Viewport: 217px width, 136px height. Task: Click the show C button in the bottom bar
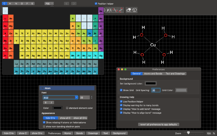click(x=23, y=133)
